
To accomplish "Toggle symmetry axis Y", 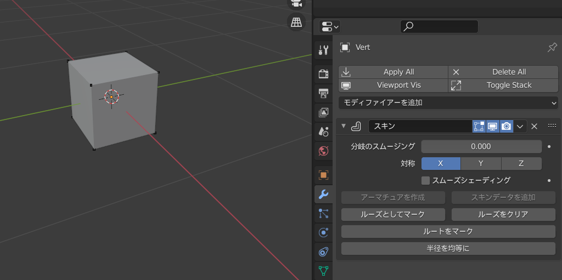I will point(481,164).
